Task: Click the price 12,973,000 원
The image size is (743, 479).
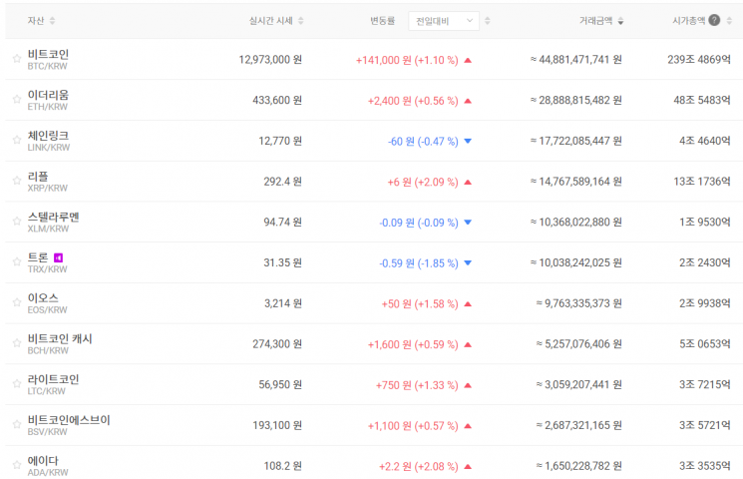Action: click(x=270, y=60)
